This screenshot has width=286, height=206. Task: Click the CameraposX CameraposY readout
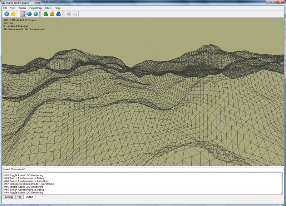pyautogui.click(x=24, y=29)
